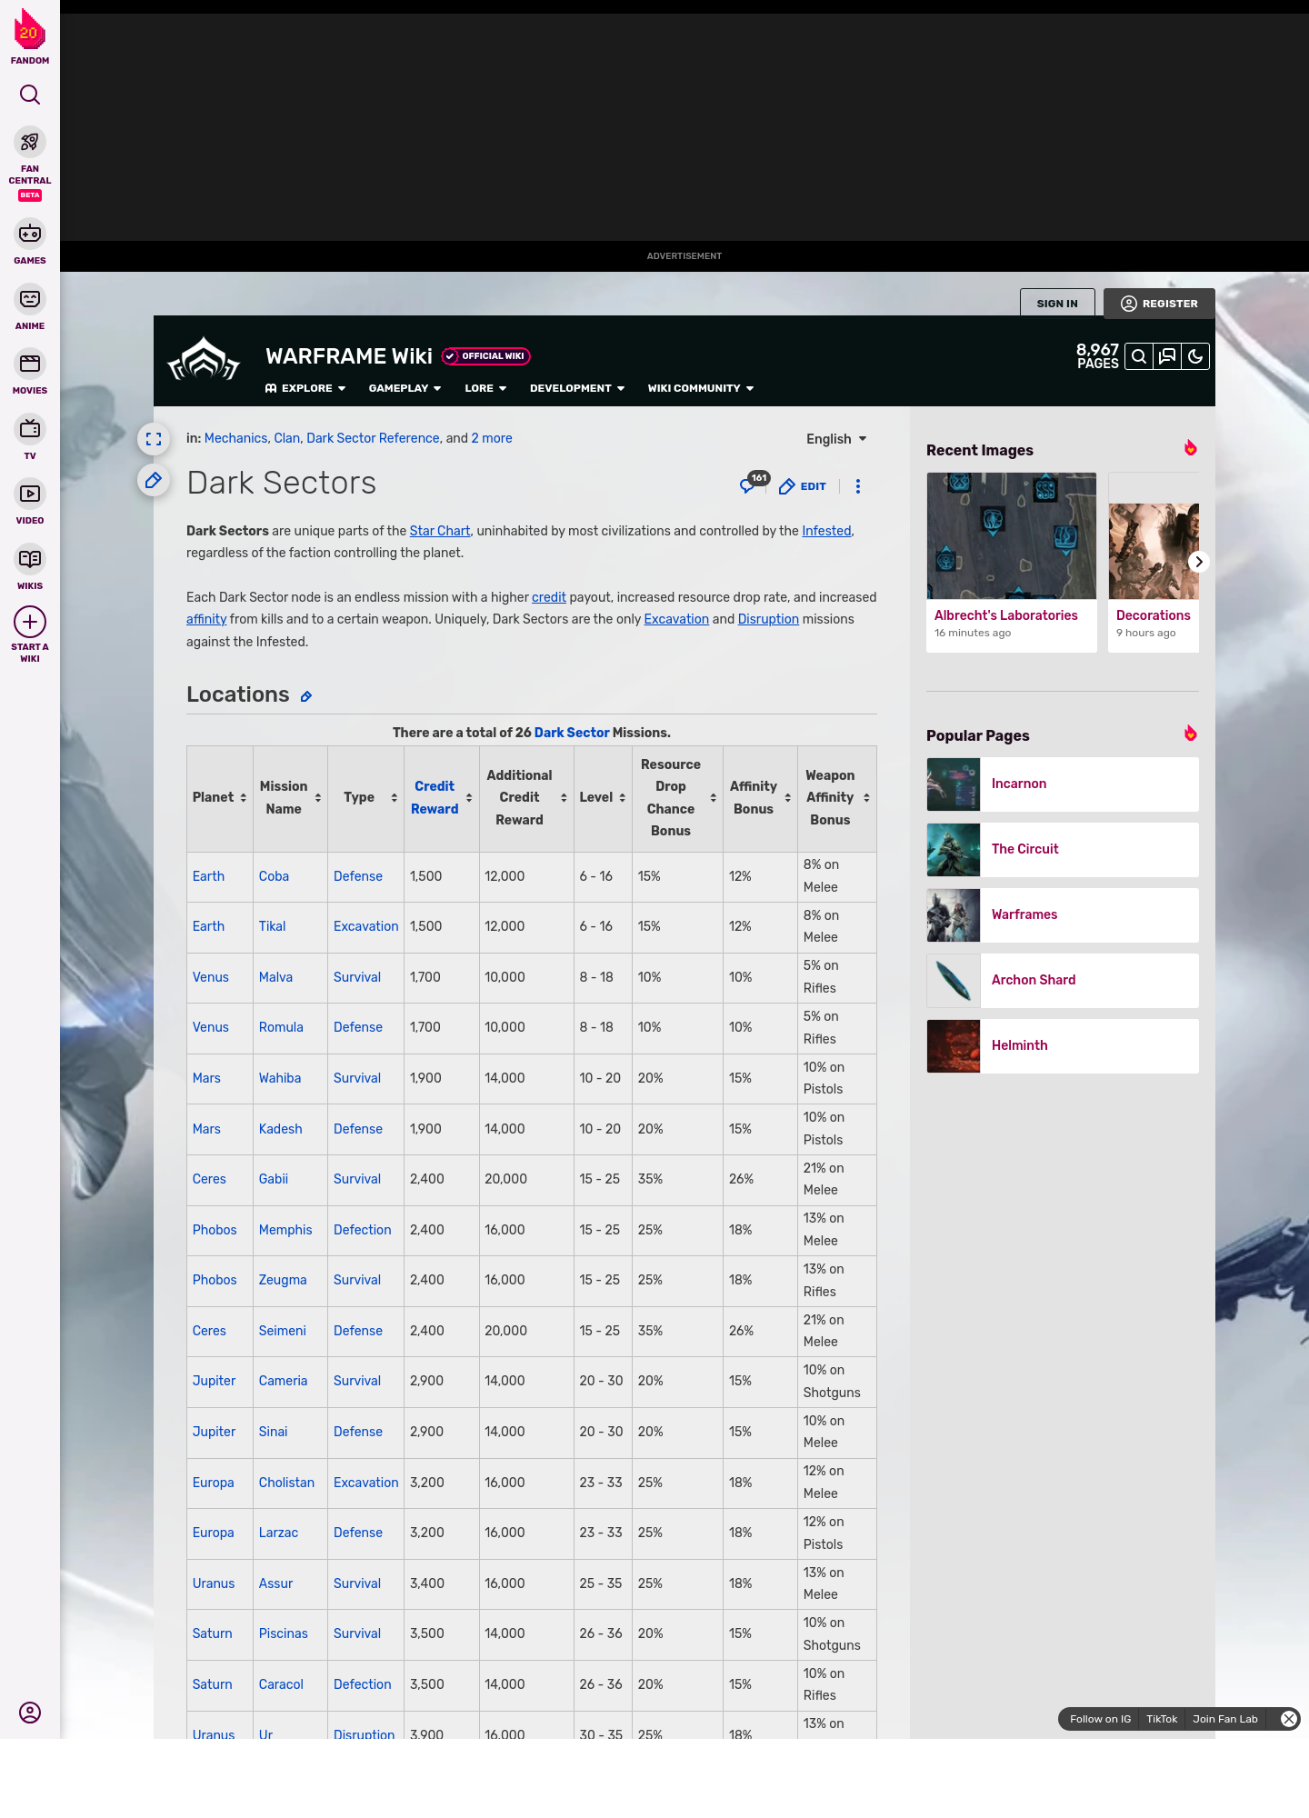
Task: Click the Dark Sector link above table
Action: coord(572,733)
